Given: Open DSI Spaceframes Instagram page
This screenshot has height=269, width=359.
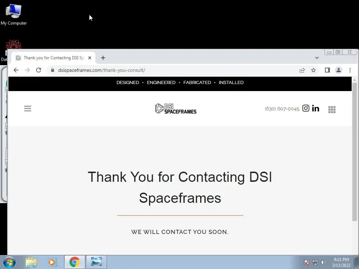Looking at the screenshot, I should (x=306, y=108).
